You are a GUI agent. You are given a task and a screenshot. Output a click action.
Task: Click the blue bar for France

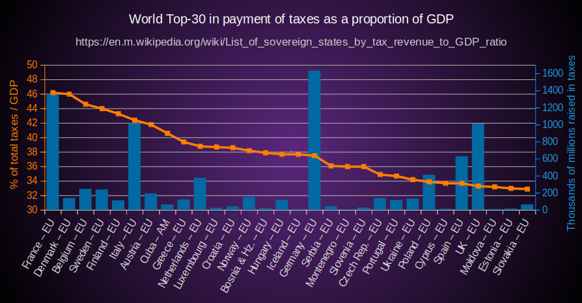click(x=52, y=151)
